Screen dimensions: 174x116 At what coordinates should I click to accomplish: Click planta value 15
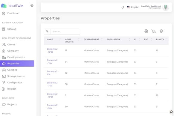[x=157, y=95]
